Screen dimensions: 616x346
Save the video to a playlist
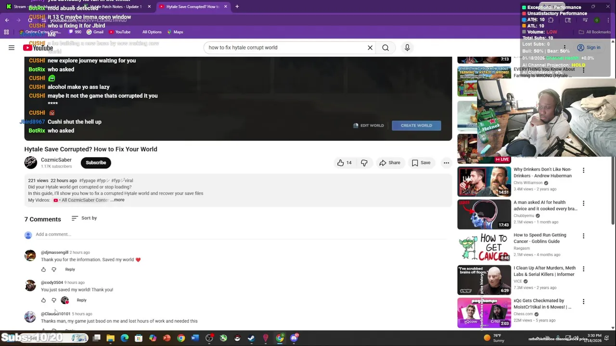(421, 163)
